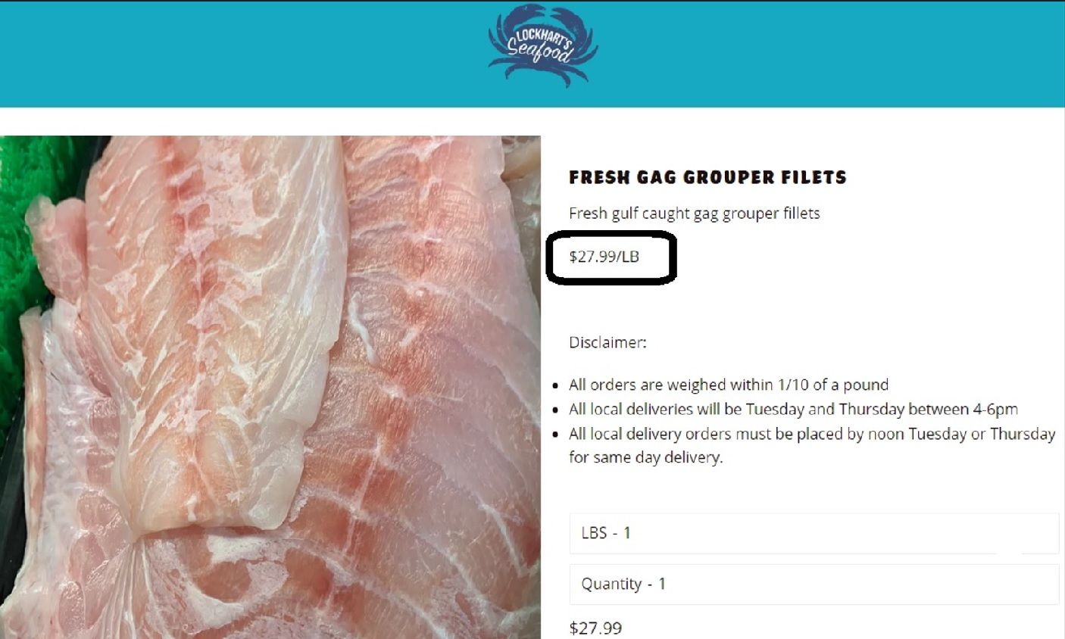Click the teal header banner beside the logo
Image resolution: width=1065 pixels, height=639 pixels.
(x=833, y=53)
